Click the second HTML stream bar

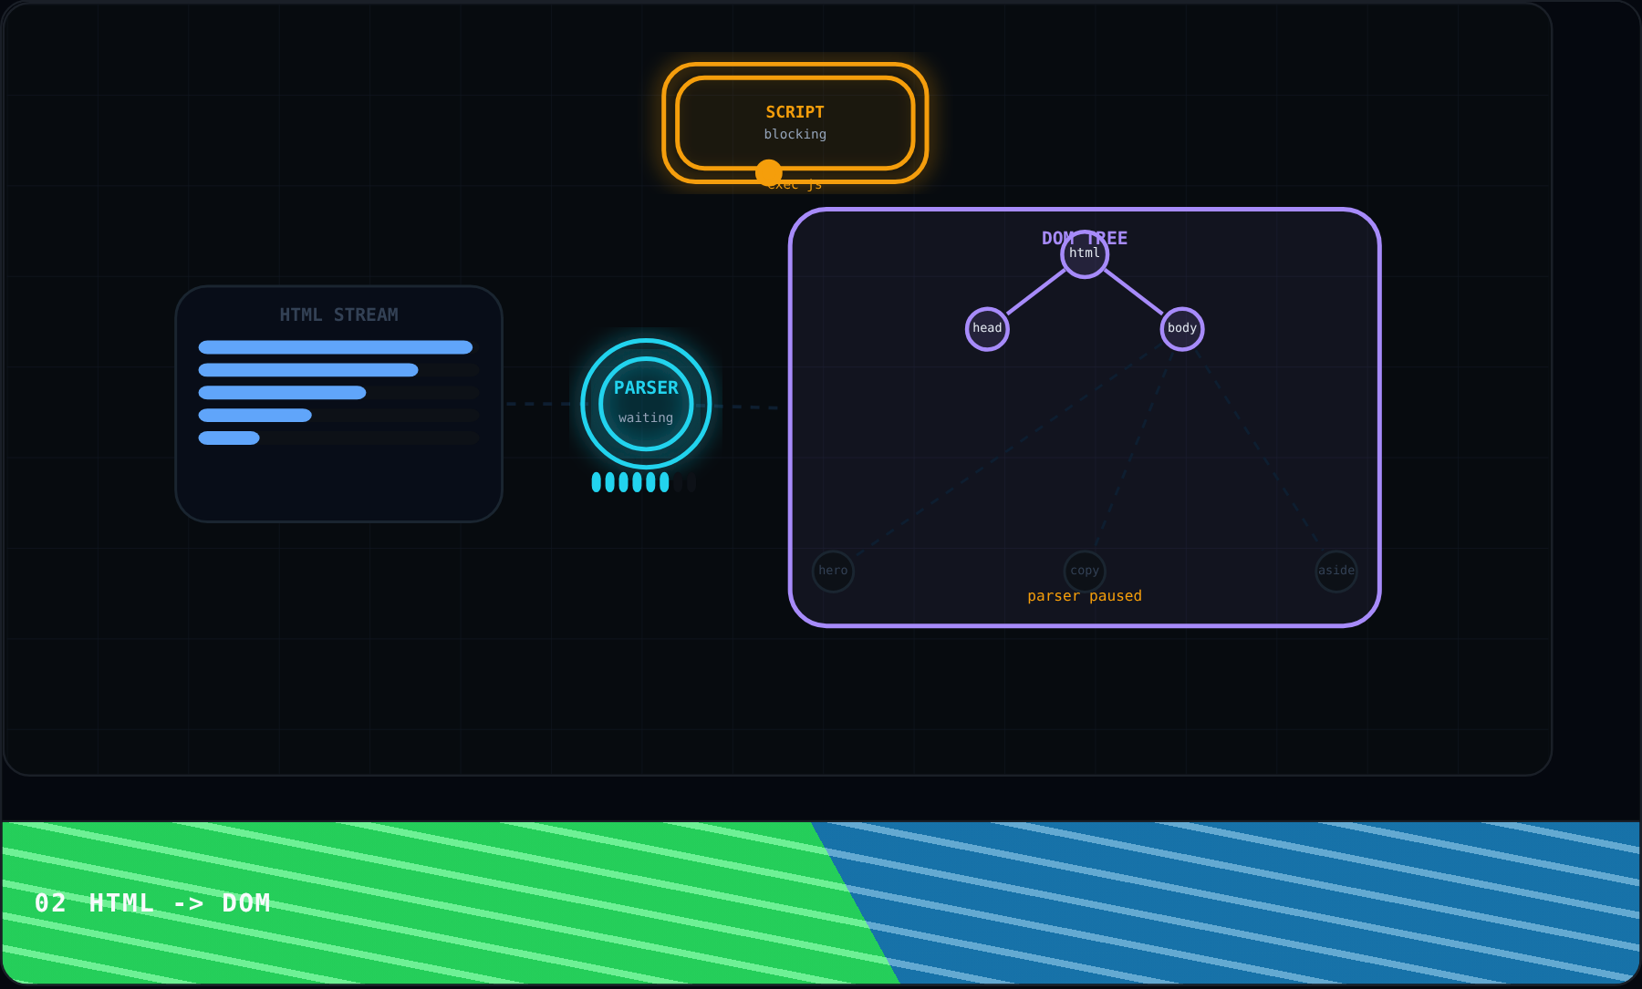[x=308, y=370]
